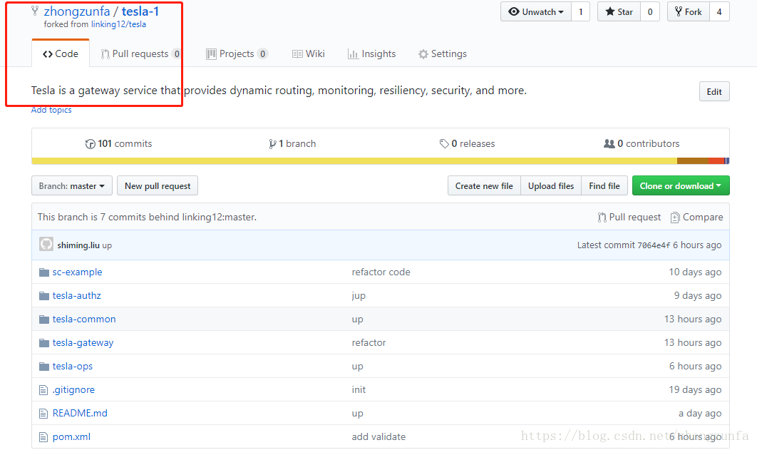Click the branch icon beside 1 branch
The width and height of the screenshot is (757, 450).
(x=273, y=144)
